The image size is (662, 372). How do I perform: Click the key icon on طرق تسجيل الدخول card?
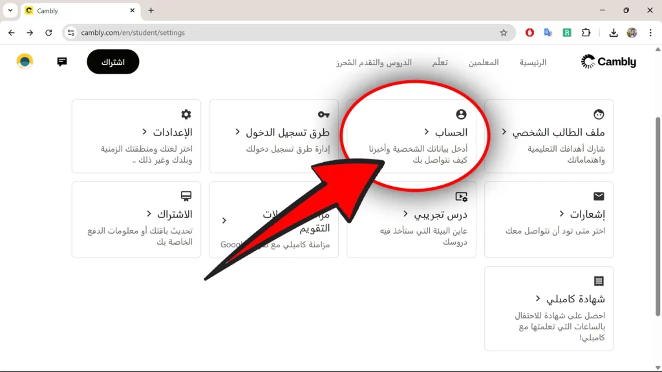coord(323,114)
